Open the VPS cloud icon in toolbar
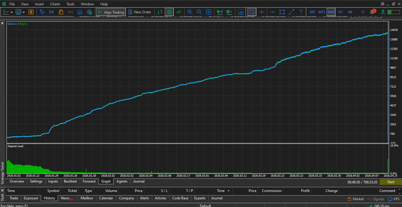 [x=80, y=12]
